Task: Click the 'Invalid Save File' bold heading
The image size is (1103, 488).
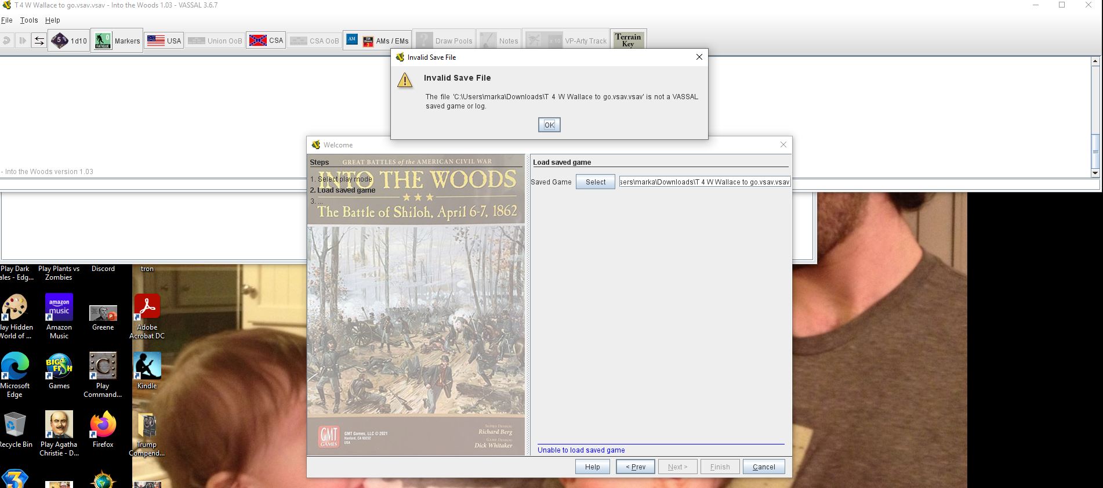Action: [457, 78]
